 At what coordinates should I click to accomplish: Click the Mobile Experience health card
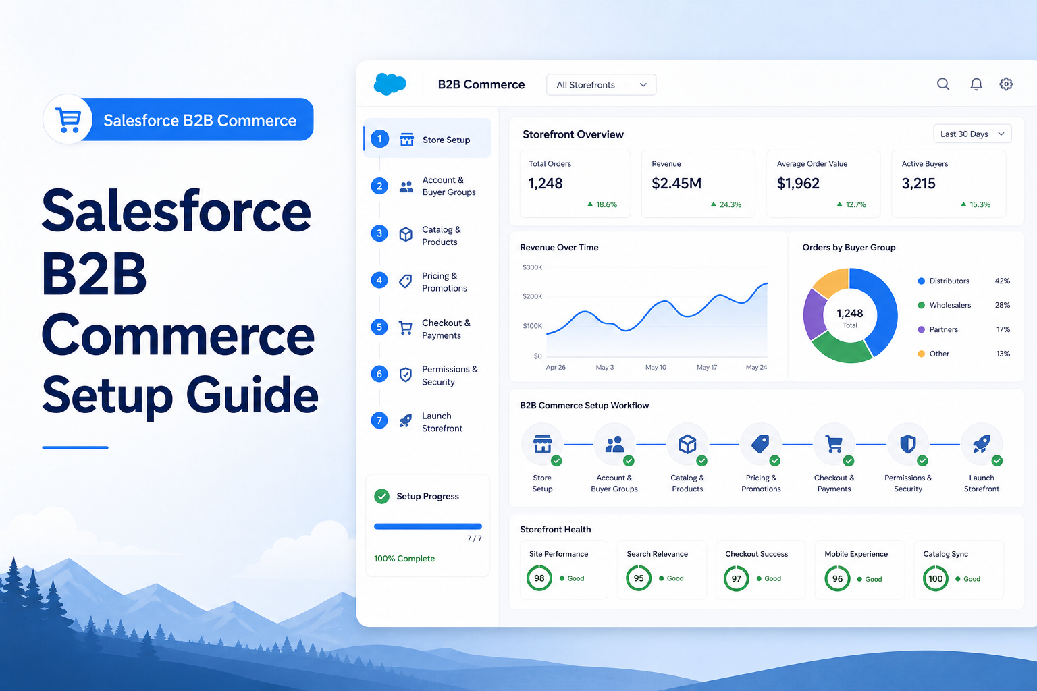point(859,570)
